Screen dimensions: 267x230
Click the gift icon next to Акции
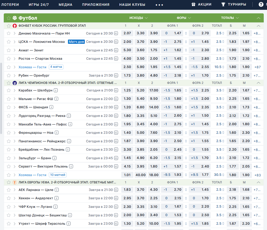[x=194, y=5]
